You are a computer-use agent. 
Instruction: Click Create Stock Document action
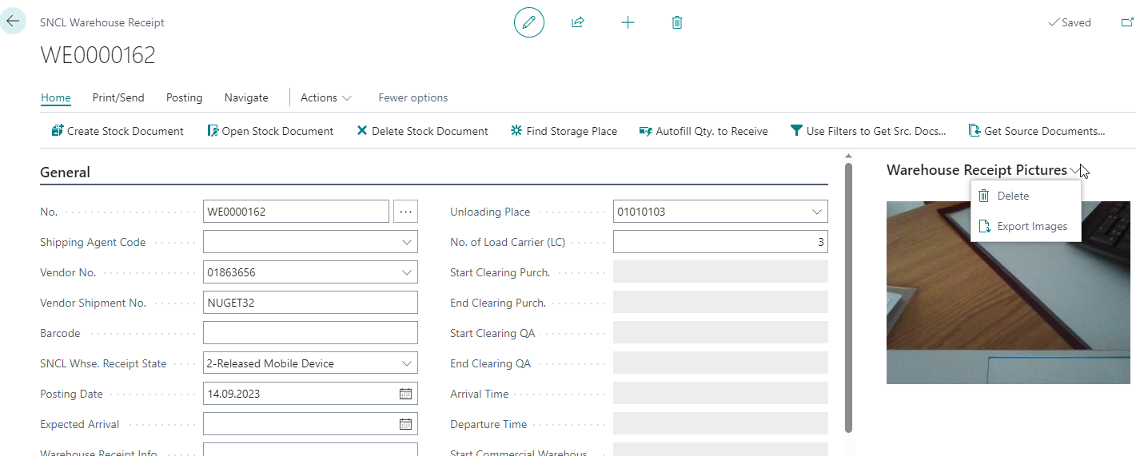[x=118, y=131]
